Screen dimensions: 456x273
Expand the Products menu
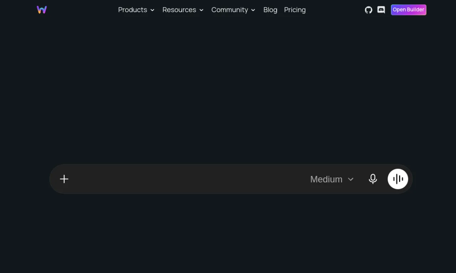(x=136, y=10)
